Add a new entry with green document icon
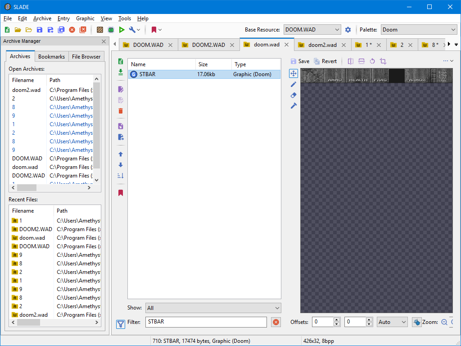 pyautogui.click(x=121, y=61)
